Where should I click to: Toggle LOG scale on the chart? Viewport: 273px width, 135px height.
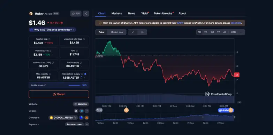click(233, 32)
